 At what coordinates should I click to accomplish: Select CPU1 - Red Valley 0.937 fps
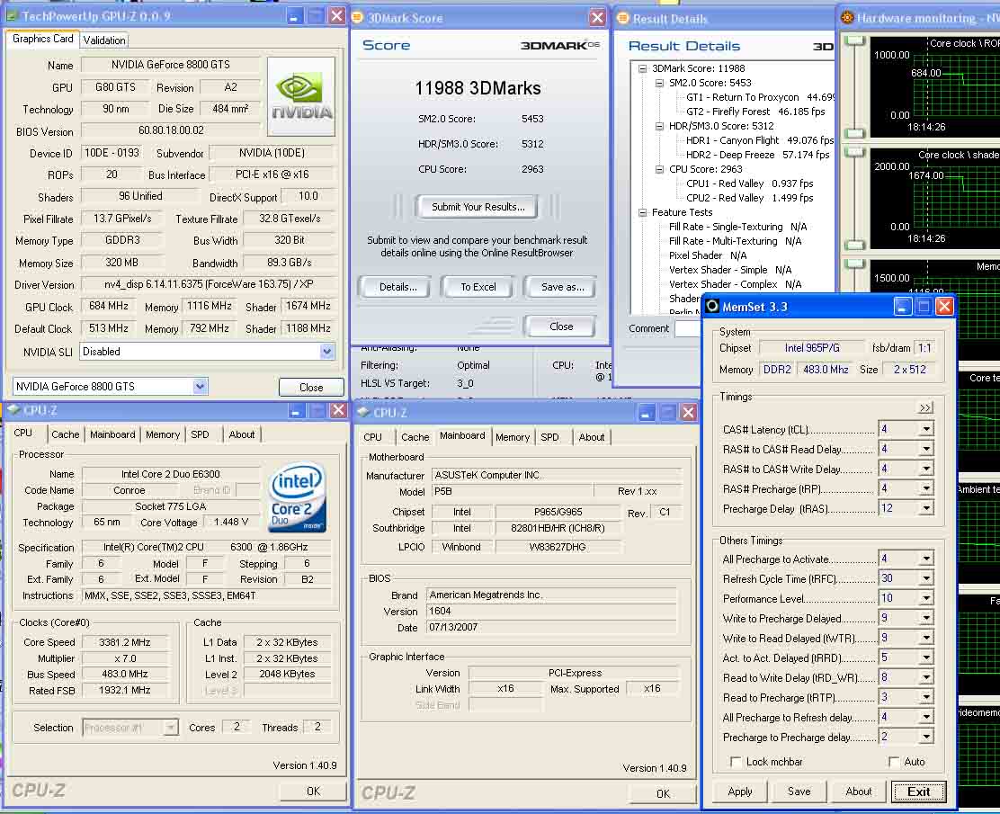coord(749,183)
